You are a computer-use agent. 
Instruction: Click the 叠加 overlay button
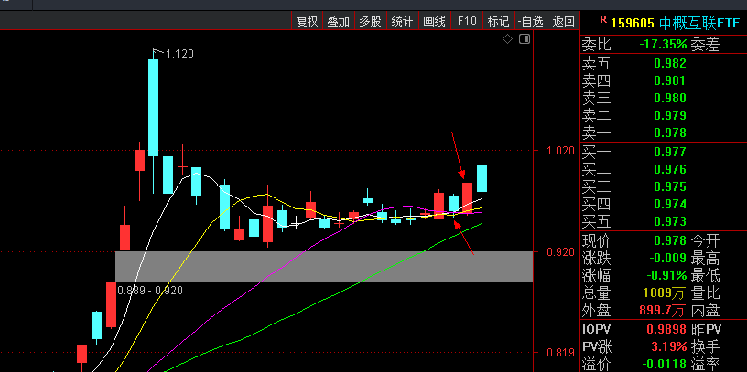[338, 21]
